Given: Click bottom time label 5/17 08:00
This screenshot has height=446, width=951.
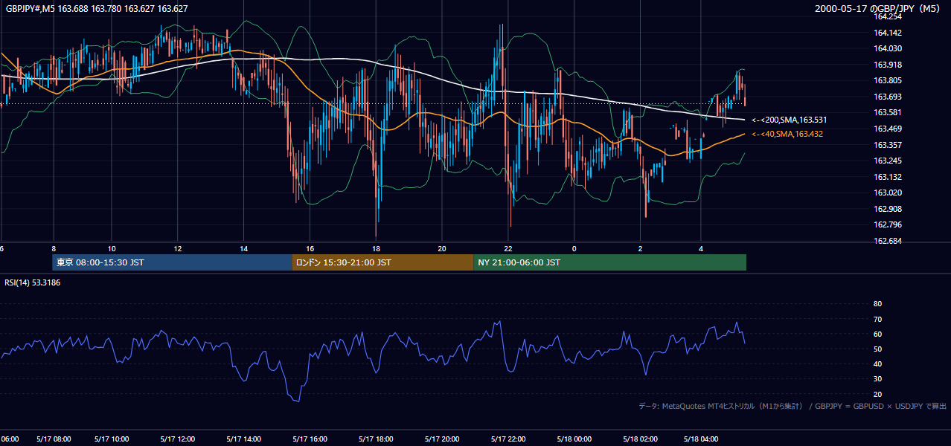Looking at the screenshot, I should pyautogui.click(x=54, y=439).
